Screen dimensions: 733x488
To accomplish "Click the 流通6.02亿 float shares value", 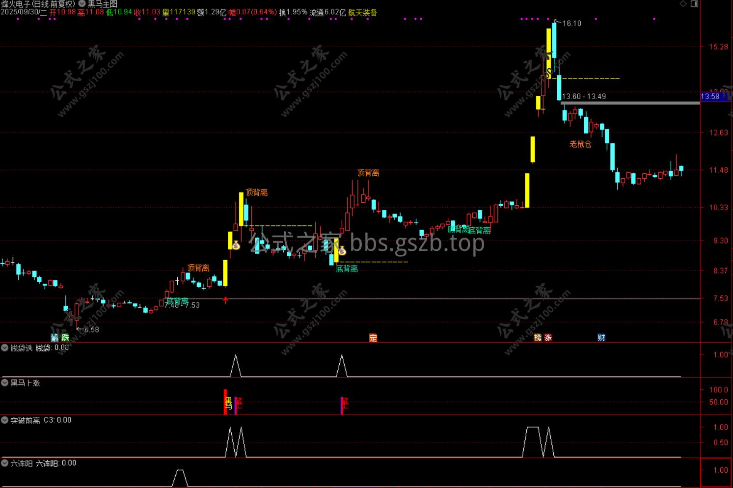I will coord(327,13).
